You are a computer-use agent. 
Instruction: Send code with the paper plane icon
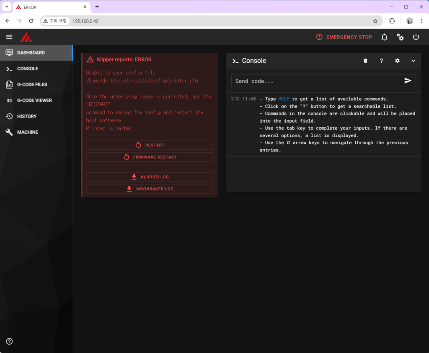(408, 81)
